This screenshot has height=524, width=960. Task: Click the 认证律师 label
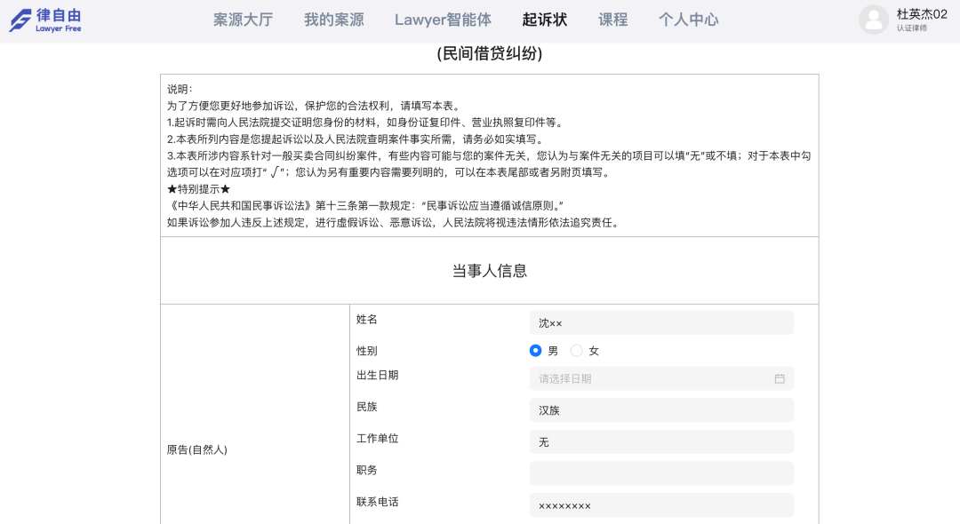click(x=912, y=28)
